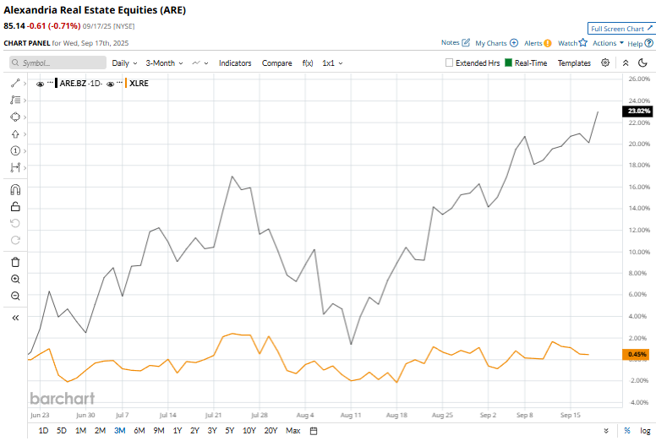This screenshot has height=441, width=656.
Task: Click the Symbol search input field
Action: [x=57, y=63]
